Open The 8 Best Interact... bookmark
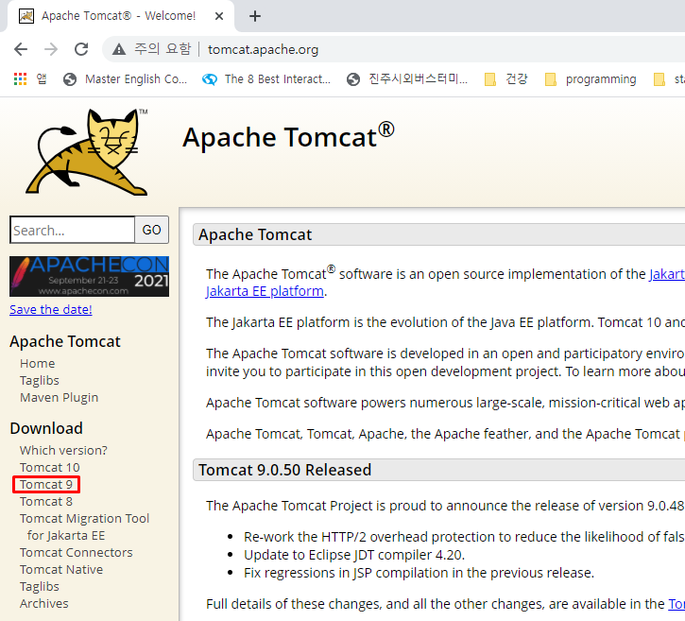Screen dimensions: 685x621 [266, 79]
